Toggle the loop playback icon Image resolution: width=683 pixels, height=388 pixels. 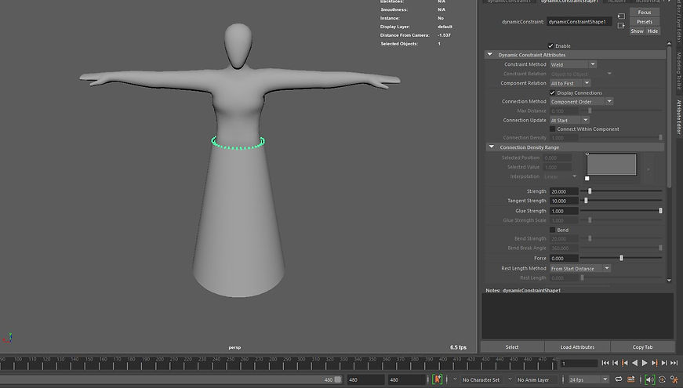[x=619, y=379]
